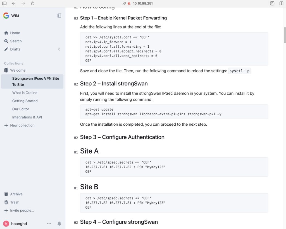Click the inline code sysctl -p
286x229 pixels.
pyautogui.click(x=239, y=71)
